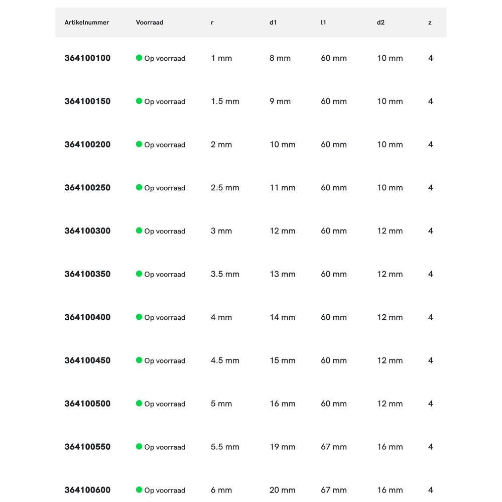Open article number 364100550

click(87, 447)
